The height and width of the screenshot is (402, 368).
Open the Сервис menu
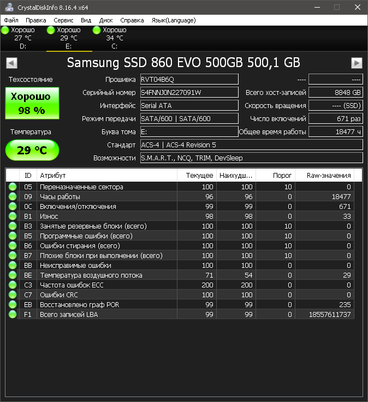[63, 20]
